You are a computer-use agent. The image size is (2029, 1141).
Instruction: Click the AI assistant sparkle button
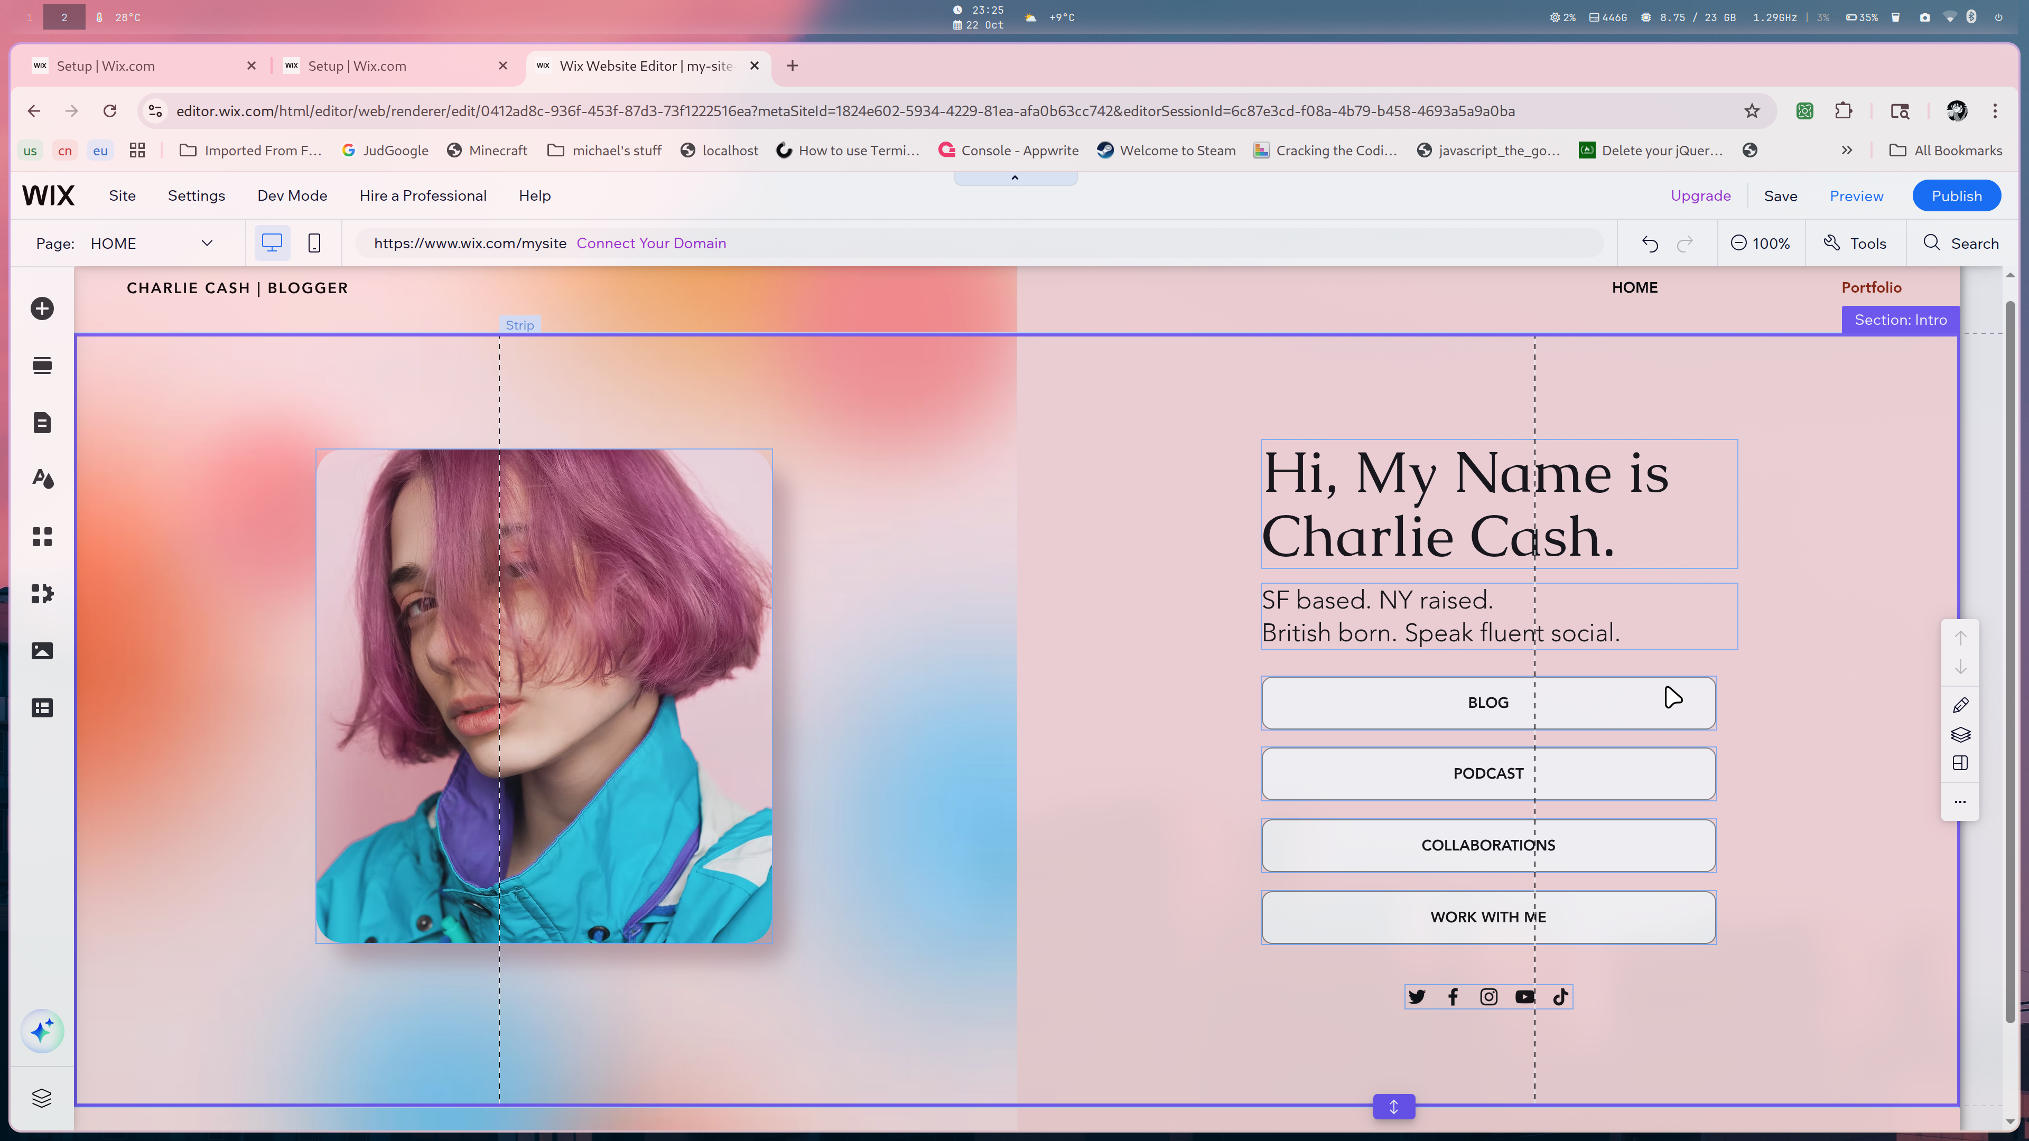click(x=42, y=1030)
